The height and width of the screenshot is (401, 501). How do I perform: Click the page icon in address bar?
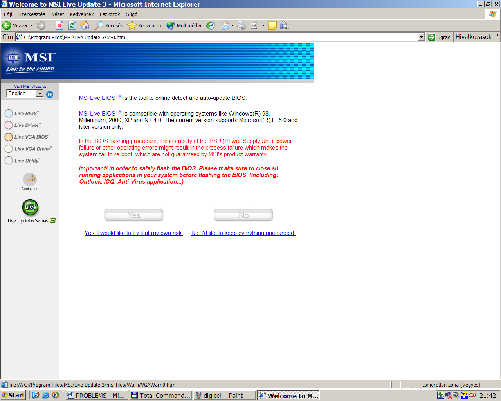click(x=19, y=37)
